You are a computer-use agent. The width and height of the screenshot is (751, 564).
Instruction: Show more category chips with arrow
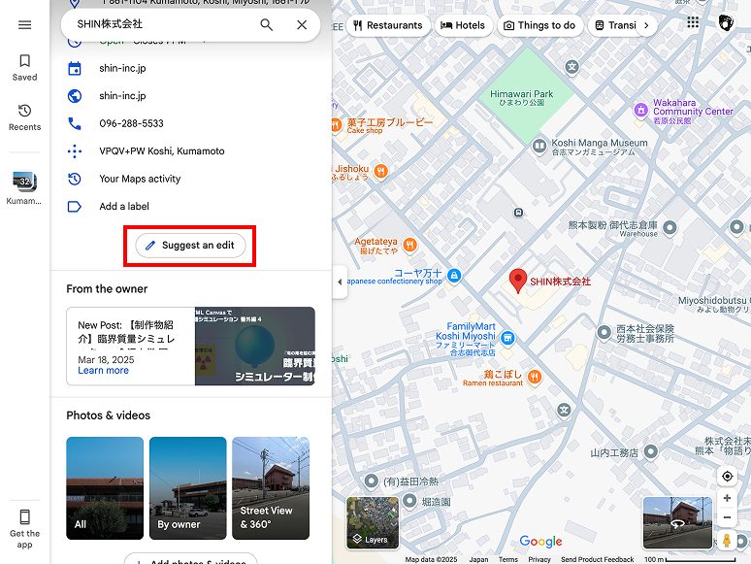pyautogui.click(x=646, y=25)
